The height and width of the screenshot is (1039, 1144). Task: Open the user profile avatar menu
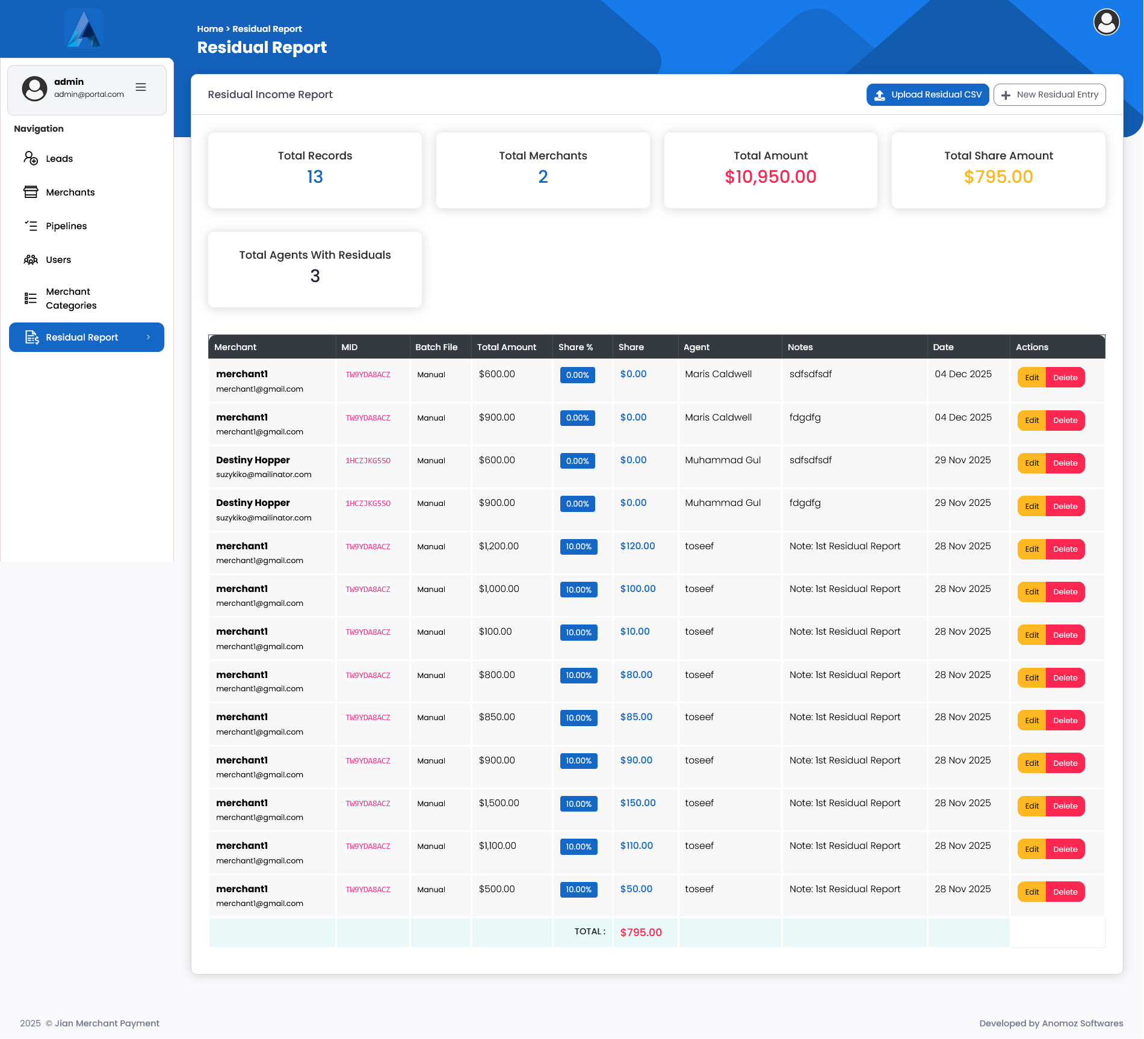coord(1105,23)
